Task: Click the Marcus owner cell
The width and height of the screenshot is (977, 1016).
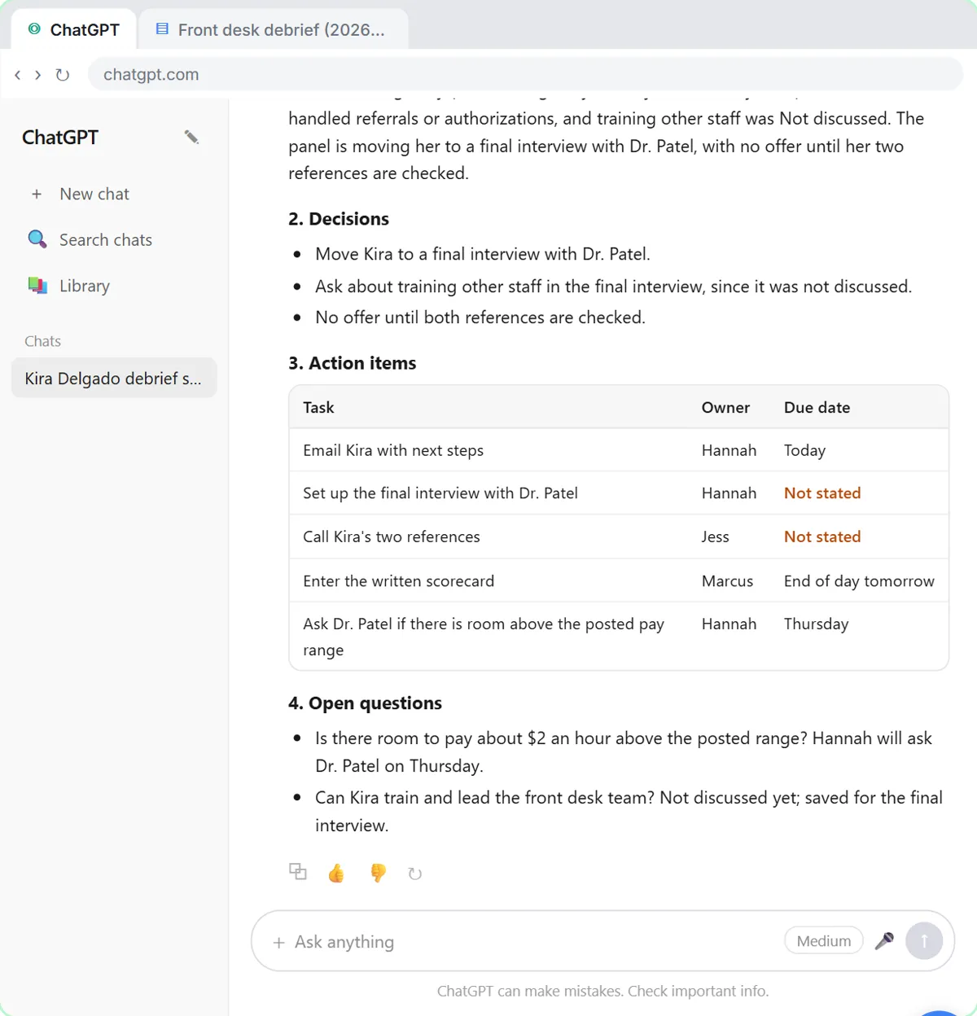Action: coord(727,580)
